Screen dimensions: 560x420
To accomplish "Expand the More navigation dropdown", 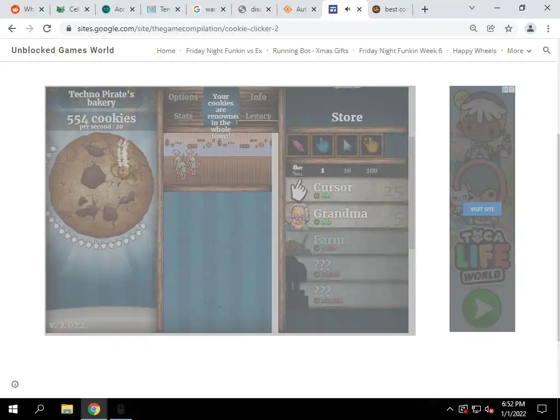I will [x=520, y=51].
